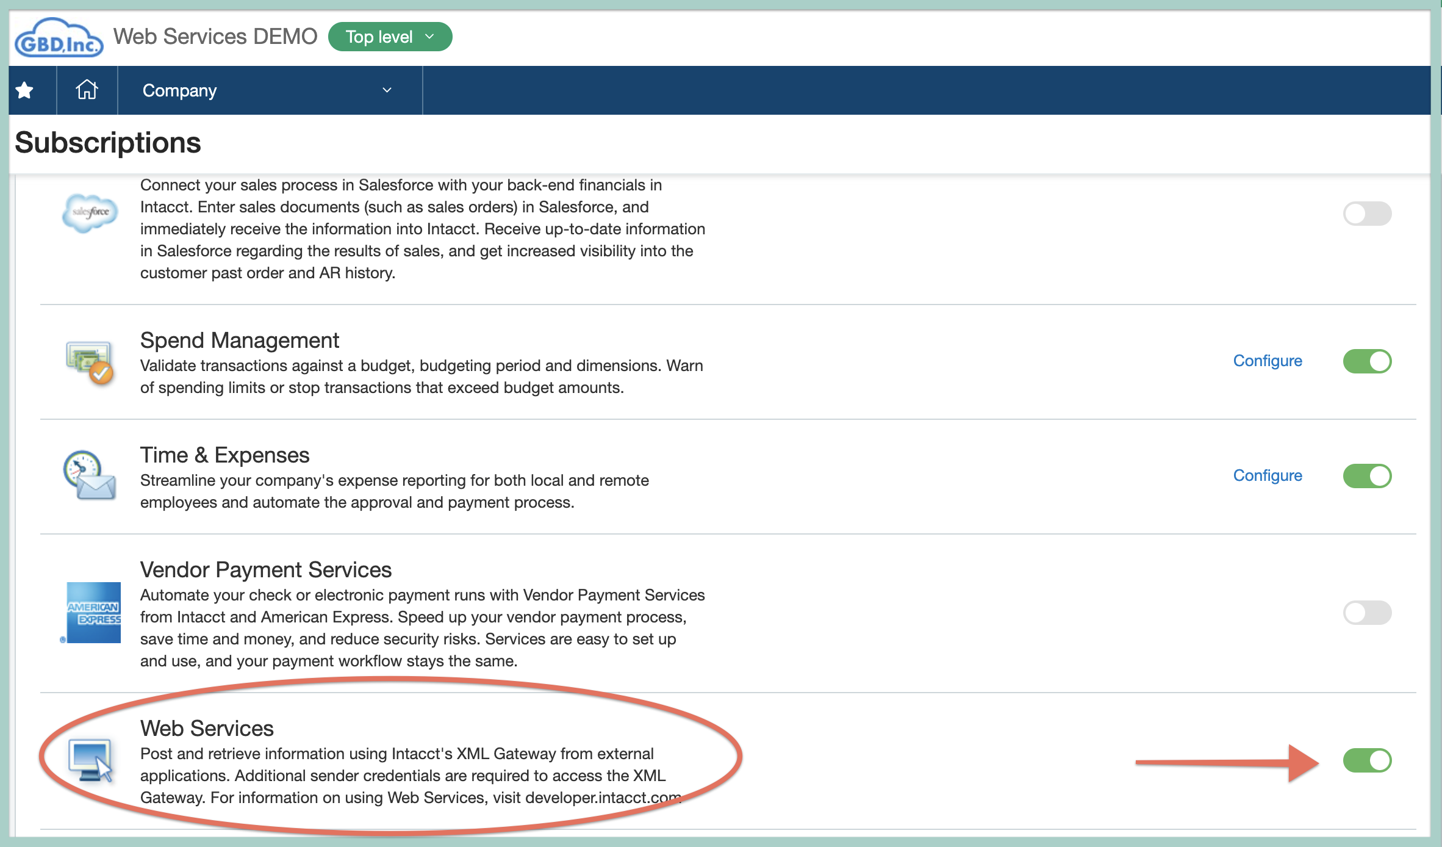1442x847 pixels.
Task: Click the Web Services DEMO company name
Action: tap(215, 37)
